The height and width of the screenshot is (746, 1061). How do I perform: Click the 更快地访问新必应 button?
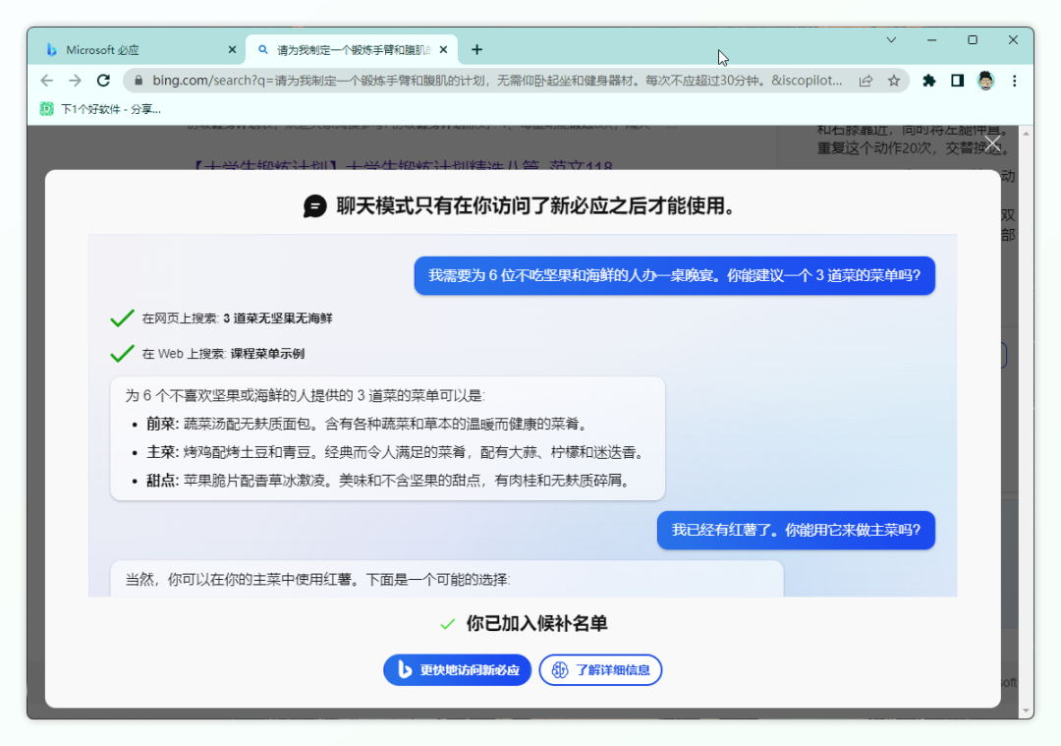[x=457, y=670]
